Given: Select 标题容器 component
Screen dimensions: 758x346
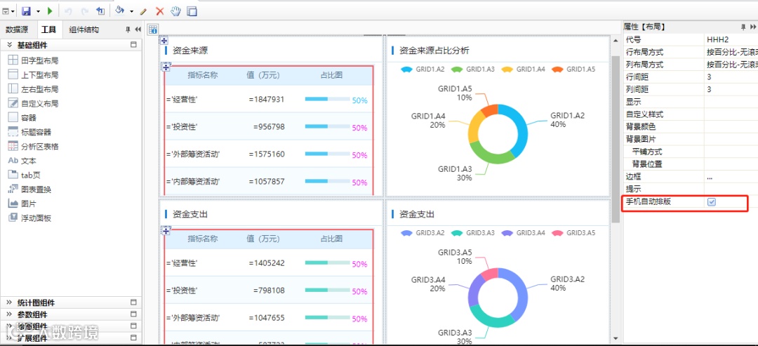Looking at the screenshot, I should pos(30,132).
